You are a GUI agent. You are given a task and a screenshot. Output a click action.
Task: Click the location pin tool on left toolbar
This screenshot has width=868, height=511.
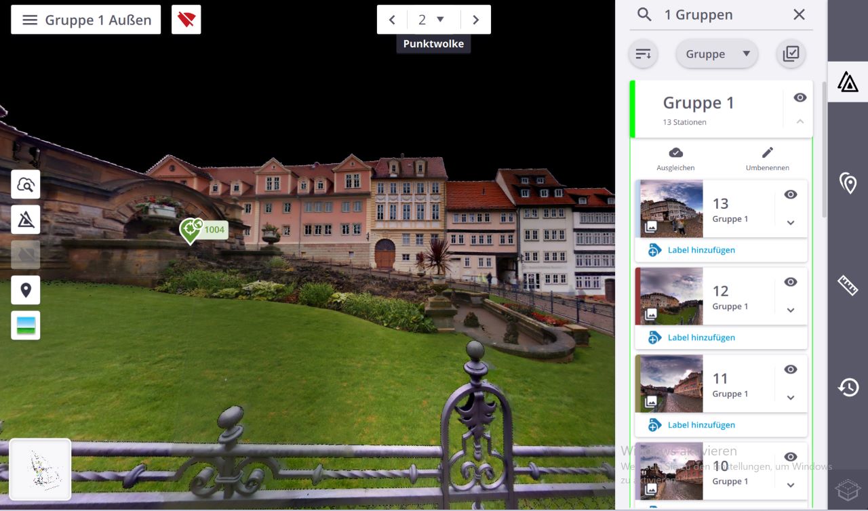(x=26, y=290)
